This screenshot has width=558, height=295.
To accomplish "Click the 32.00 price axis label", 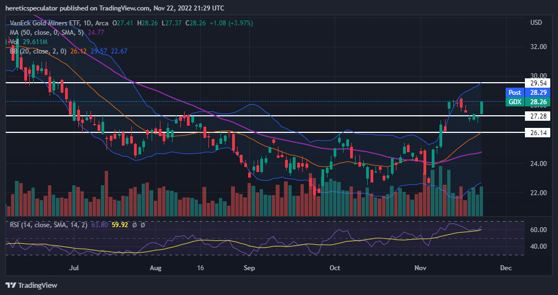I will (x=539, y=47).
